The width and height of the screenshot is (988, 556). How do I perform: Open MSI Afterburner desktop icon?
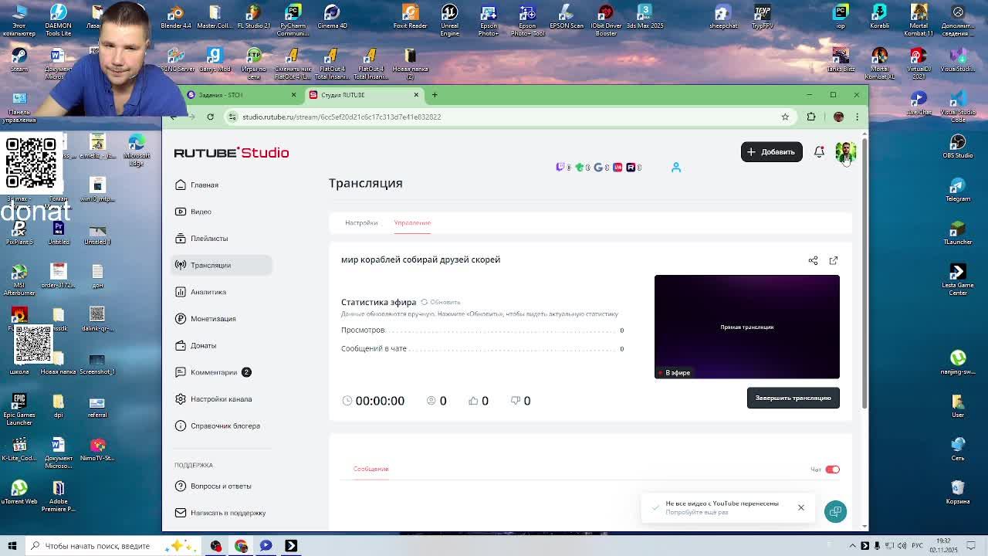click(x=19, y=280)
